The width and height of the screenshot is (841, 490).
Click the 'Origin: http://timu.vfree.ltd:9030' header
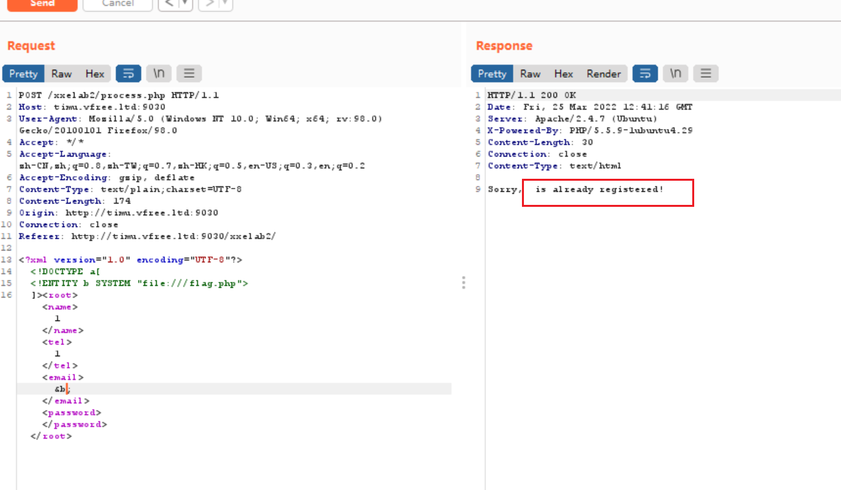click(x=119, y=213)
